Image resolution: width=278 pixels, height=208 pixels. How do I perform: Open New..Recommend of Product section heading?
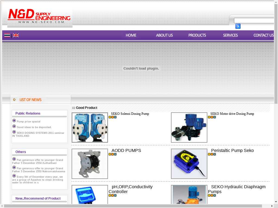[38, 199]
